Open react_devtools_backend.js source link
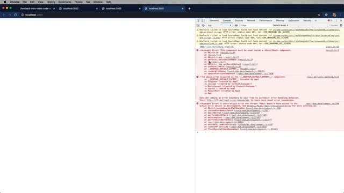 coord(322,77)
